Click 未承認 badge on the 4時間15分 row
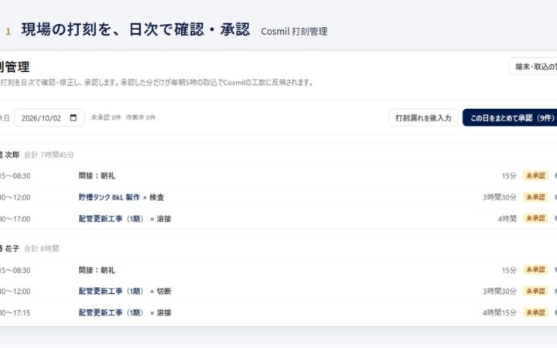Screen dimensions: 557x348 click(x=535, y=312)
